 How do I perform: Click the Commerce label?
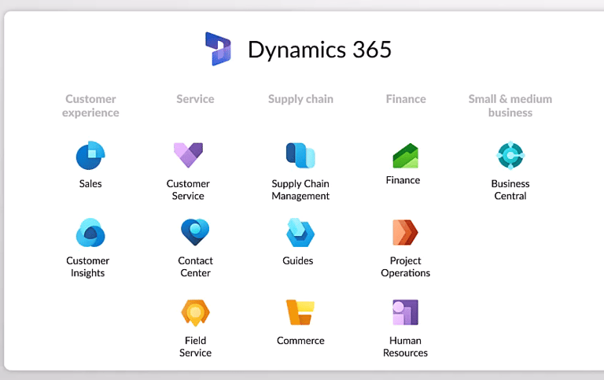pyautogui.click(x=300, y=341)
